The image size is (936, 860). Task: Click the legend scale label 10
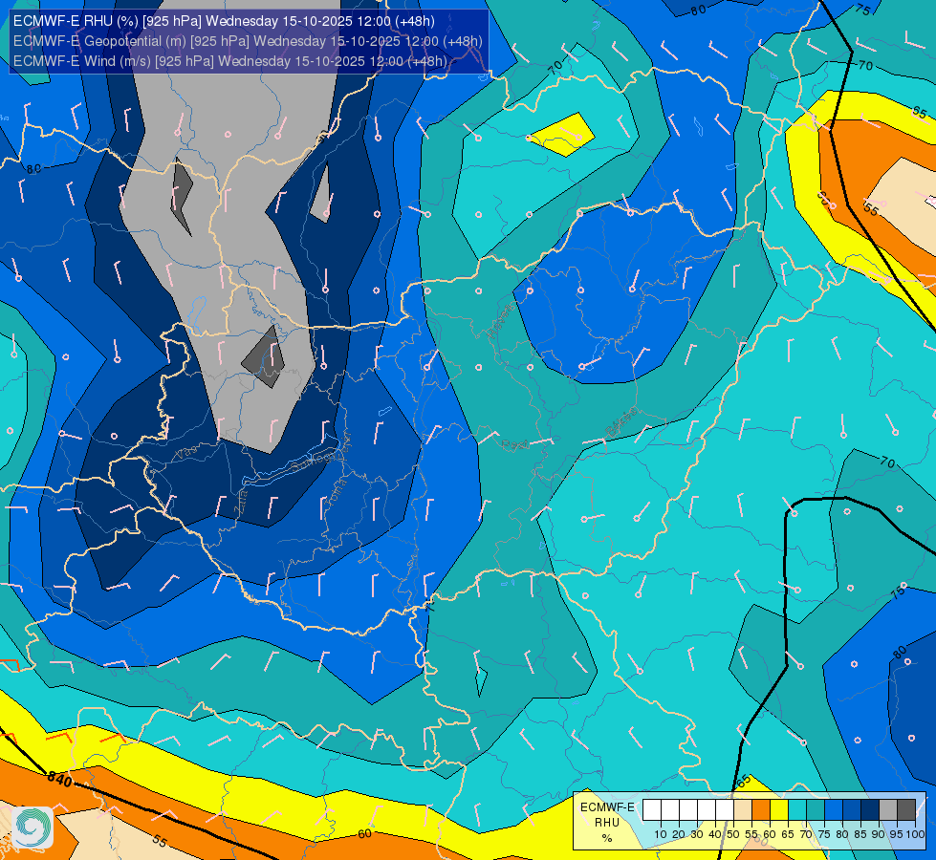click(x=661, y=834)
